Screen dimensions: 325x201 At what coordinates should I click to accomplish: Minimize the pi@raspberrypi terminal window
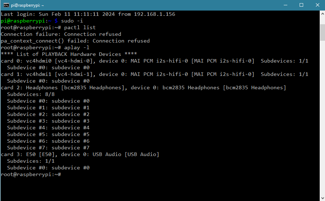coord(286,5)
